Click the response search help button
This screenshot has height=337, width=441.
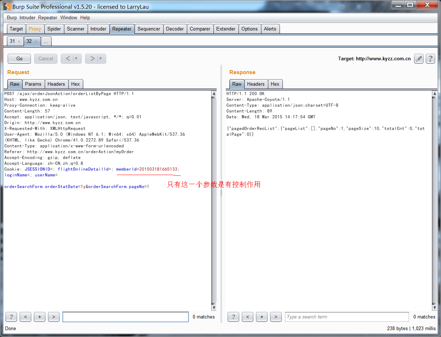pos(233,317)
